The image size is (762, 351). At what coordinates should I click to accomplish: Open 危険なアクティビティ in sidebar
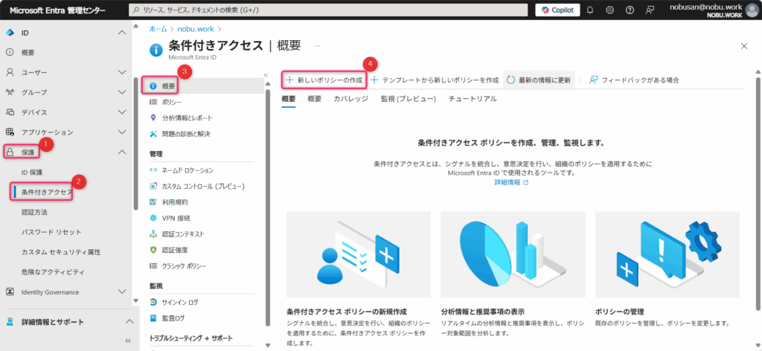point(53,272)
